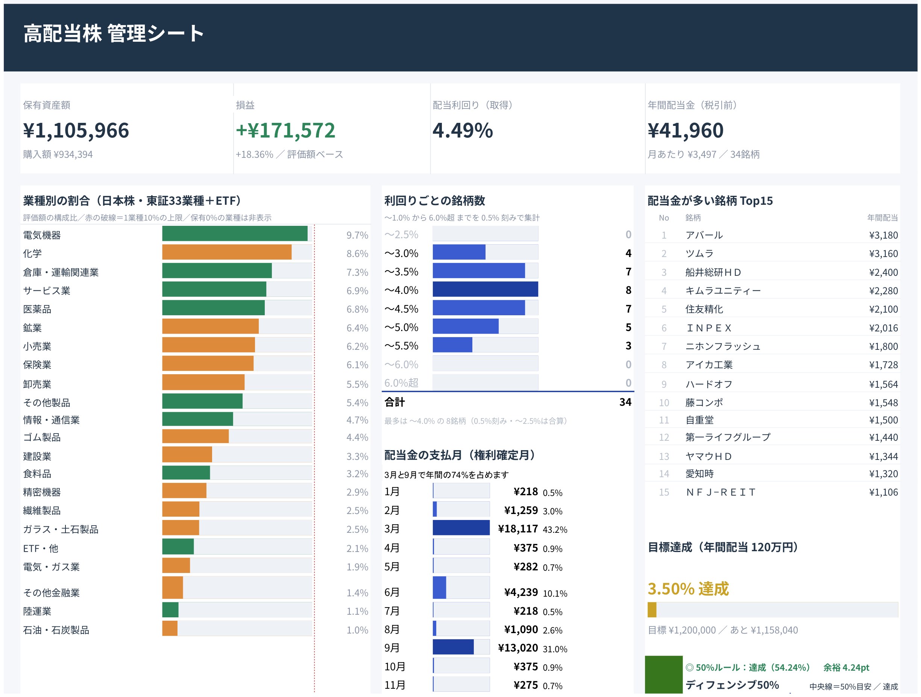Screen dimensions: 921x697
Task: Click the ETF・他 row label
Action: click(x=41, y=548)
